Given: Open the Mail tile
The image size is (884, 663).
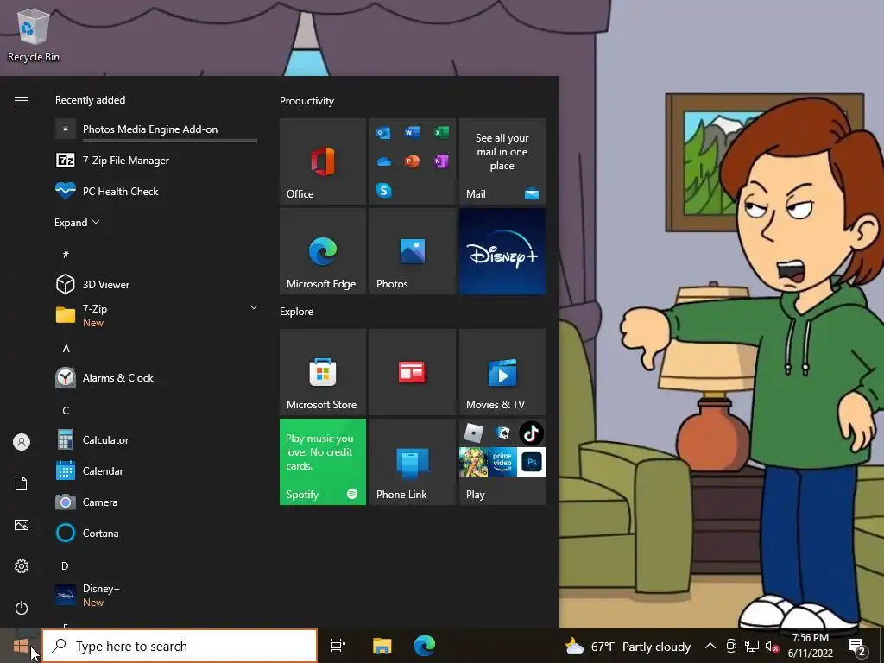Looking at the screenshot, I should [x=502, y=161].
